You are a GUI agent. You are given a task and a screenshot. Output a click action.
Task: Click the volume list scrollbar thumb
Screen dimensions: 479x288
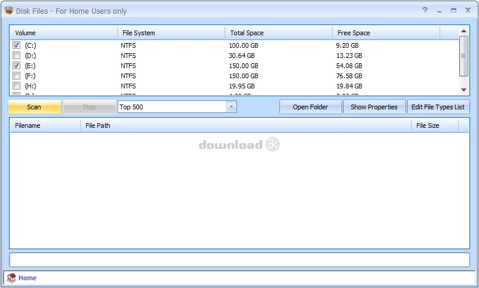point(463,56)
